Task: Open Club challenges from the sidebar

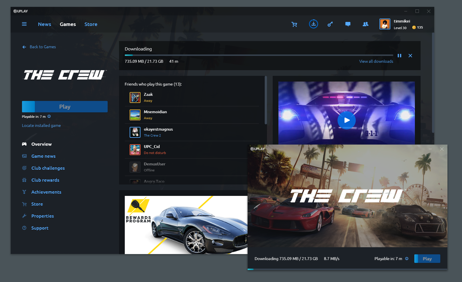Action: tap(48, 168)
